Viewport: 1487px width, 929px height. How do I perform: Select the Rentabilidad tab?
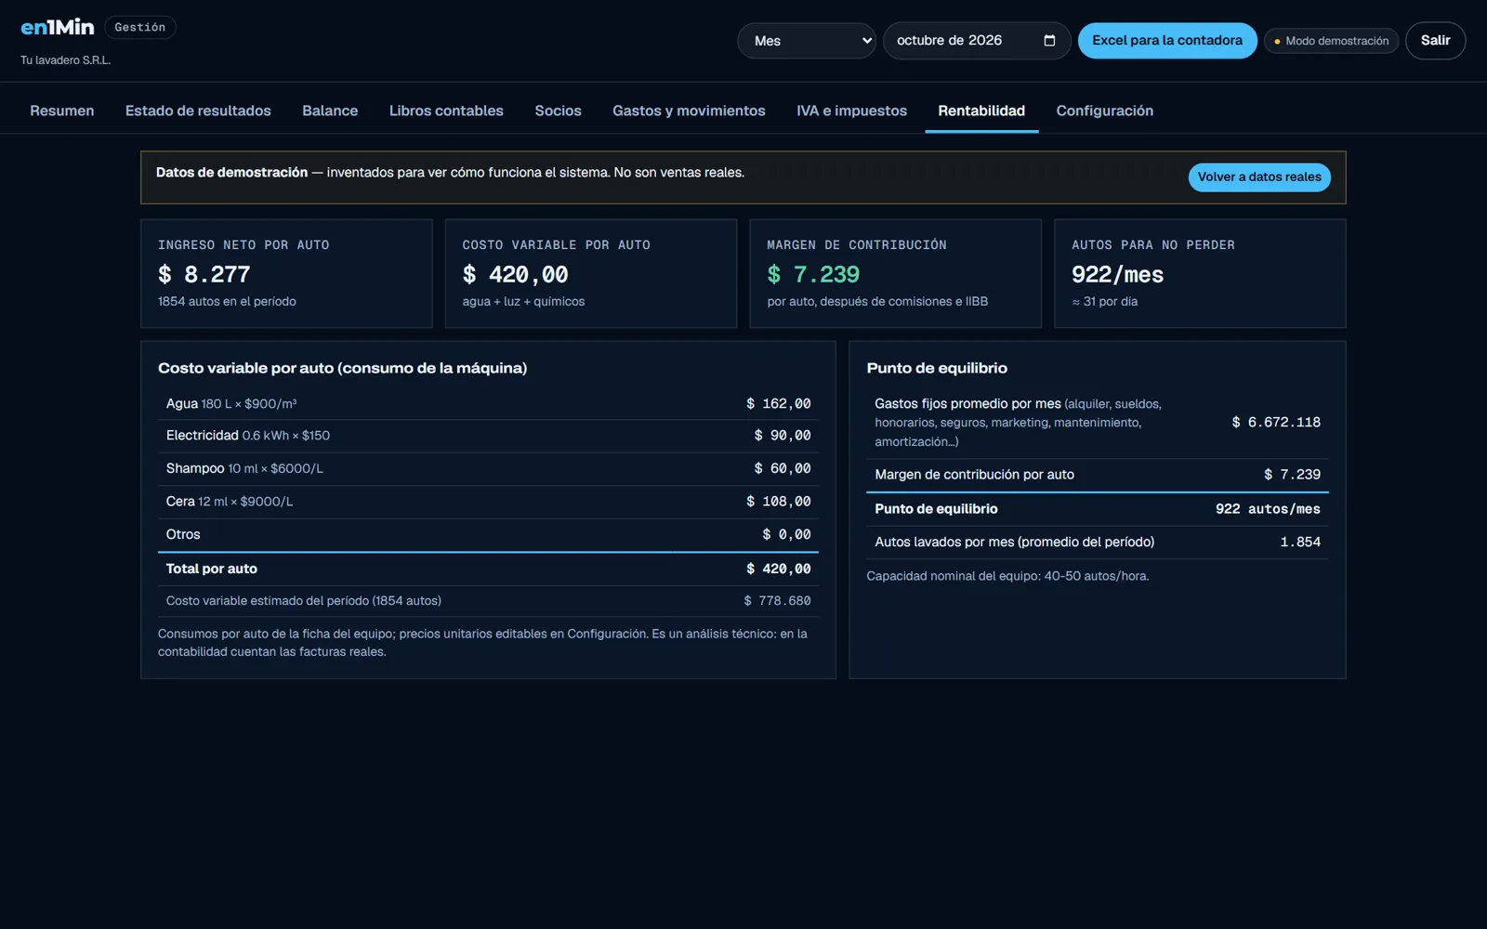point(981,111)
